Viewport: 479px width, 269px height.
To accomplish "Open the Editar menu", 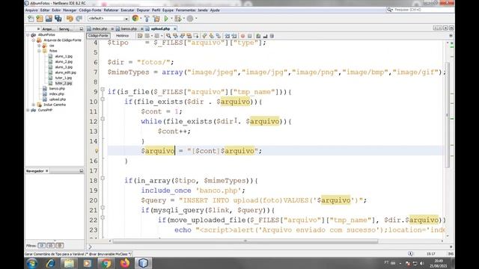I will point(45,10).
